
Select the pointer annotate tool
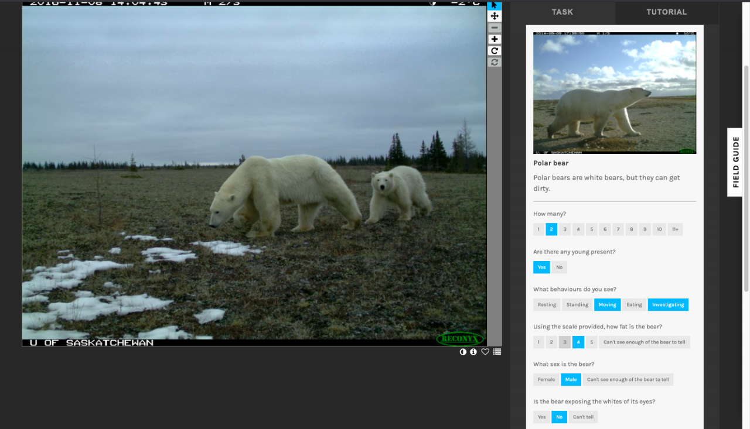(495, 5)
